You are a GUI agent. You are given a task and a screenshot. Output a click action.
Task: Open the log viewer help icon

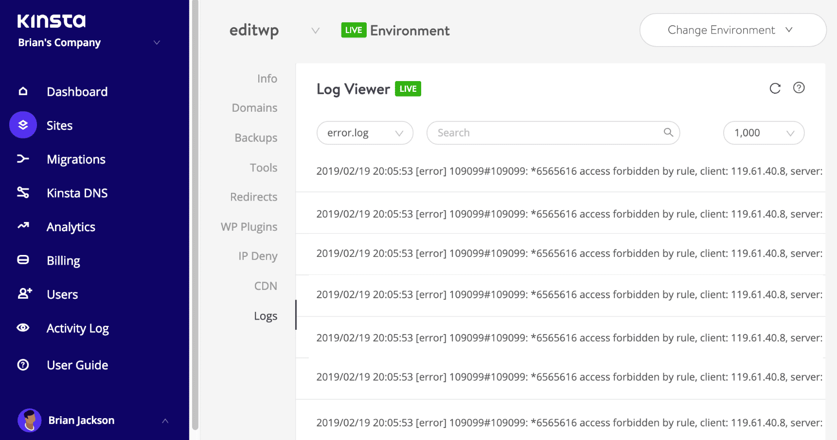[799, 88]
